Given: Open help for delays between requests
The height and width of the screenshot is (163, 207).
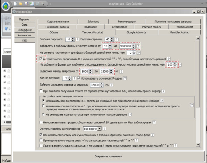Looking at the screenshot, I should point(121,72).
